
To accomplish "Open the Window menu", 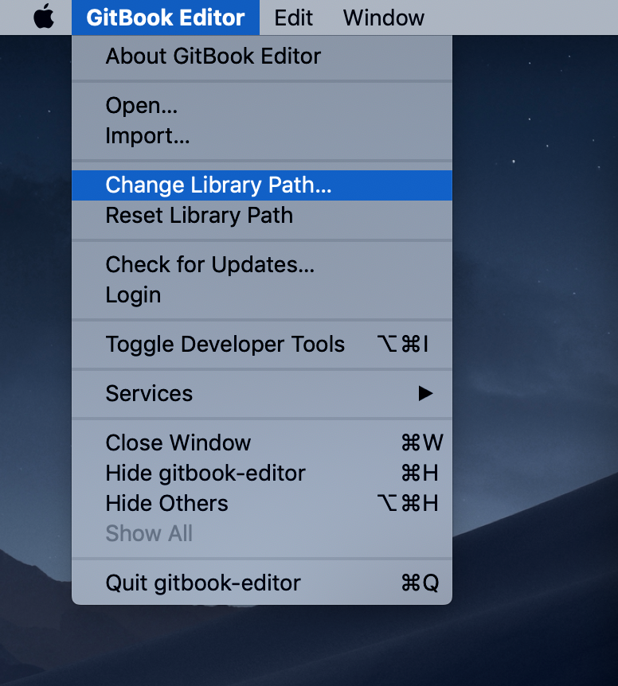I will pos(383,17).
